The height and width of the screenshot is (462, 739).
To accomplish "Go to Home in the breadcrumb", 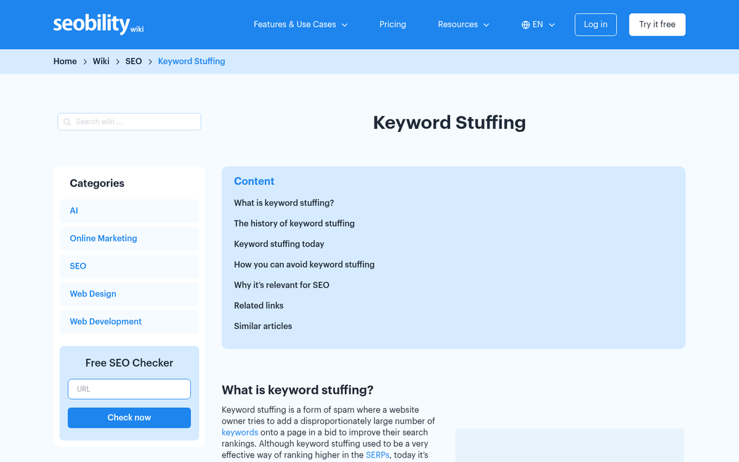I will pos(65,61).
